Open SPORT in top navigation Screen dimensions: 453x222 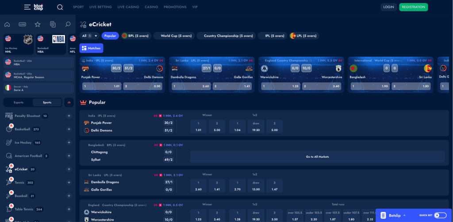78,7
